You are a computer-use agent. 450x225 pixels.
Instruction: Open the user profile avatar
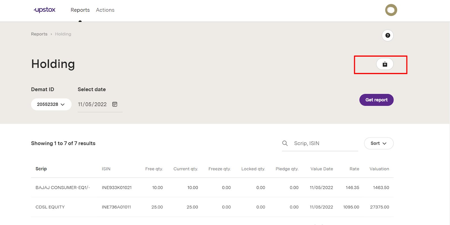tap(391, 10)
